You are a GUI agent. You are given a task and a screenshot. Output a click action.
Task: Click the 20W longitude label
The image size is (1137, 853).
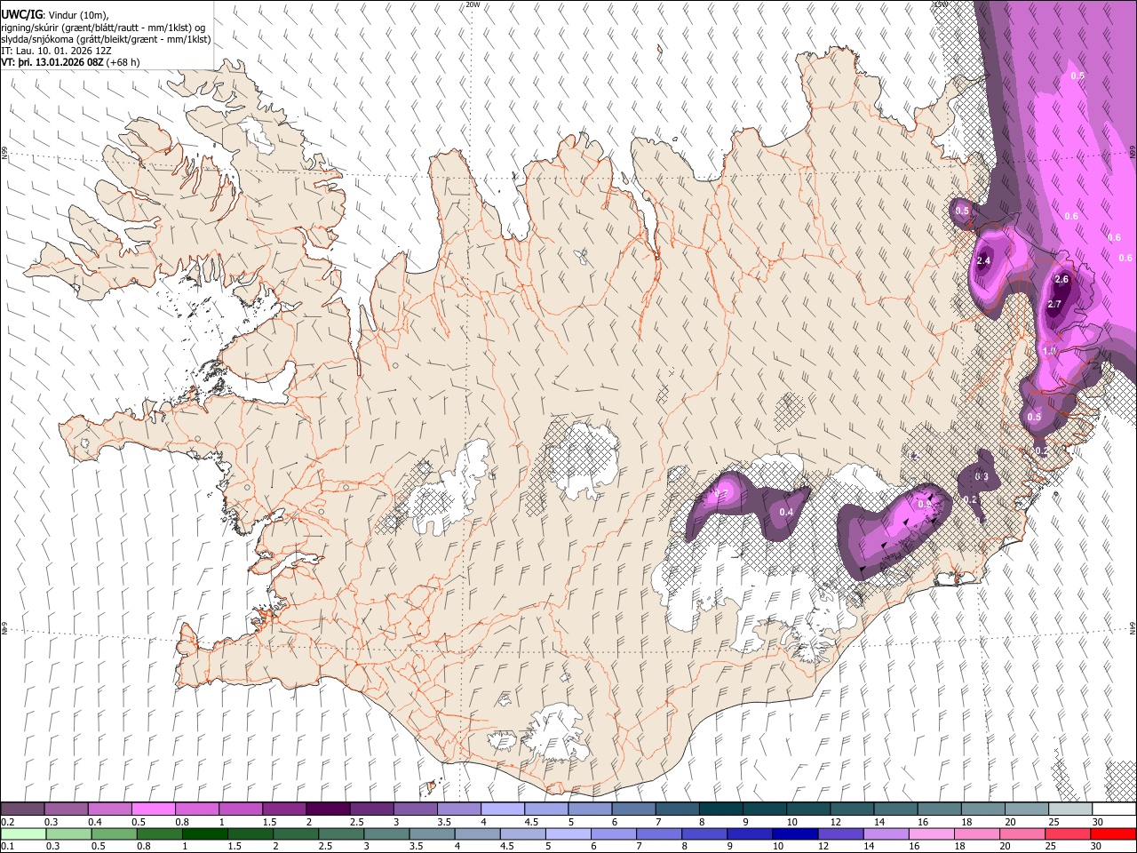(x=473, y=4)
